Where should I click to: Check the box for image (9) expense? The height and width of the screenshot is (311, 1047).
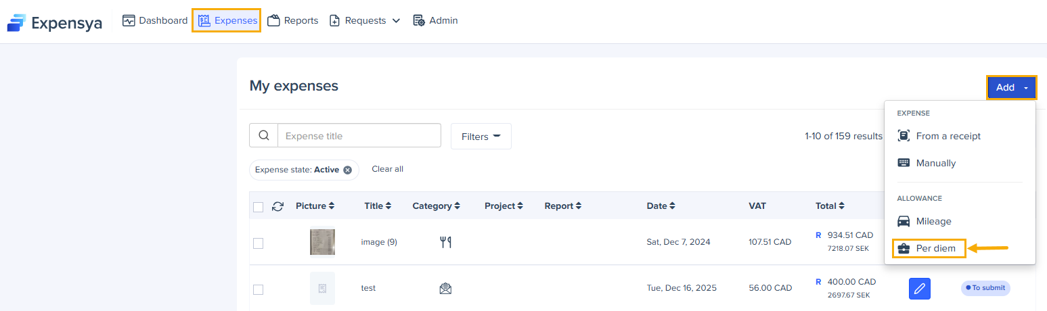(258, 243)
